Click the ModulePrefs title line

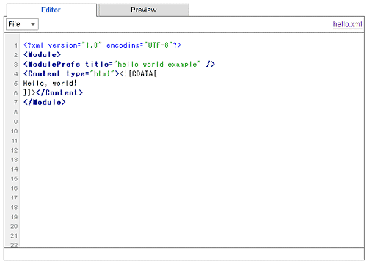pyautogui.click(x=119, y=65)
